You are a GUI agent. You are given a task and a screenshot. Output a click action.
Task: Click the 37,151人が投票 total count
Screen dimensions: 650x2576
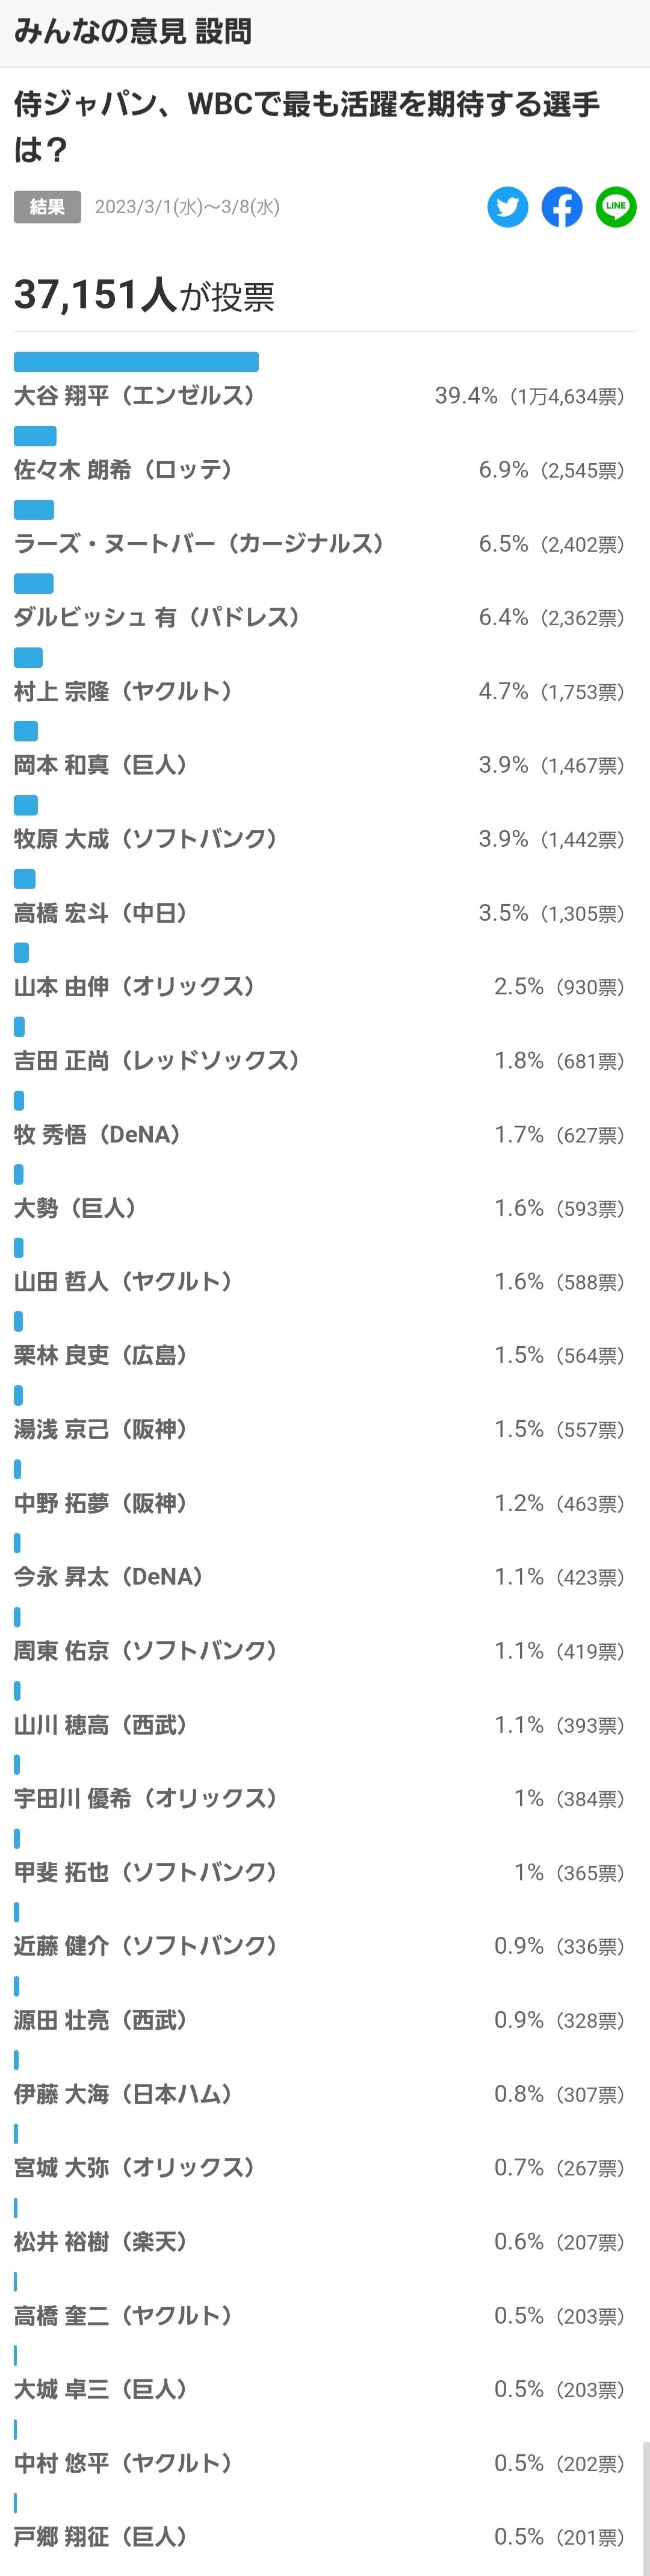pyautogui.click(x=144, y=295)
